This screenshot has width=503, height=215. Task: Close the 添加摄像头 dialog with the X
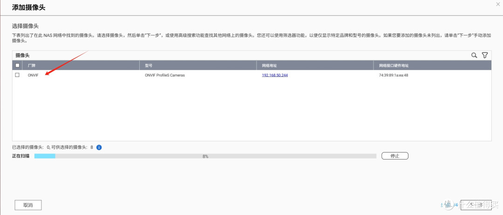[497, 4]
